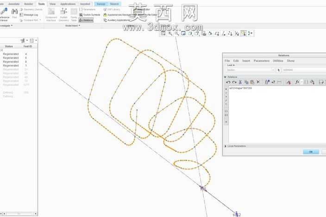Click the Status column header
Viewport: 326px width, 217px height.
9,46
